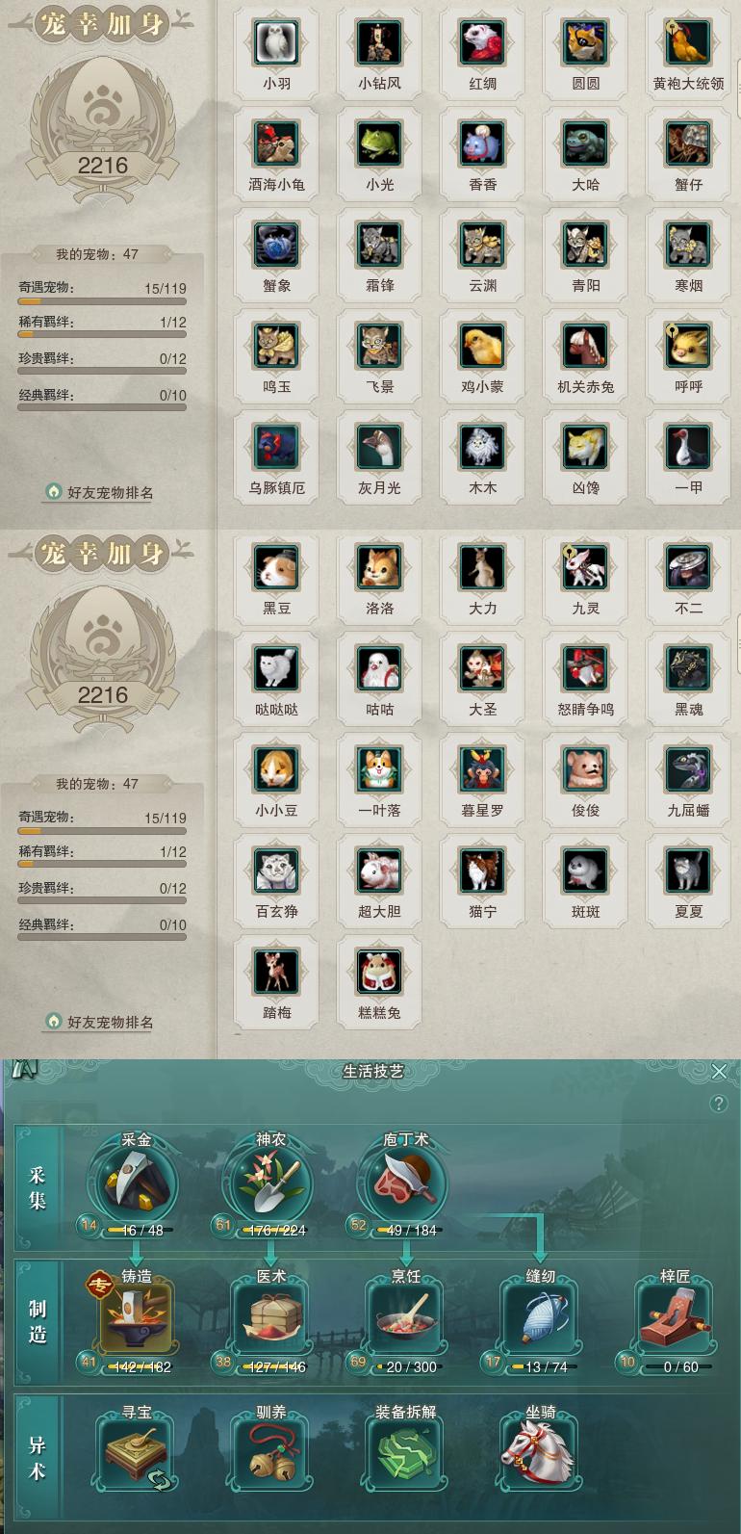Select the 乌豚镇厄 pet icon
The height and width of the screenshot is (1534, 741).
pos(277,448)
